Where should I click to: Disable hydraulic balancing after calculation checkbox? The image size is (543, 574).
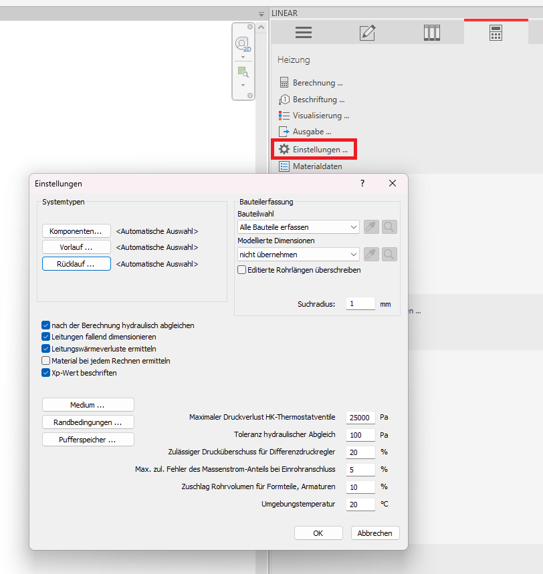tap(46, 325)
